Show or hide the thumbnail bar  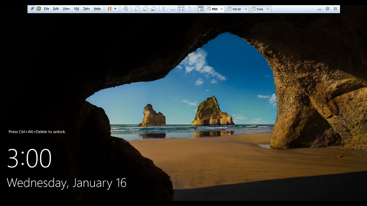(x=173, y=9)
